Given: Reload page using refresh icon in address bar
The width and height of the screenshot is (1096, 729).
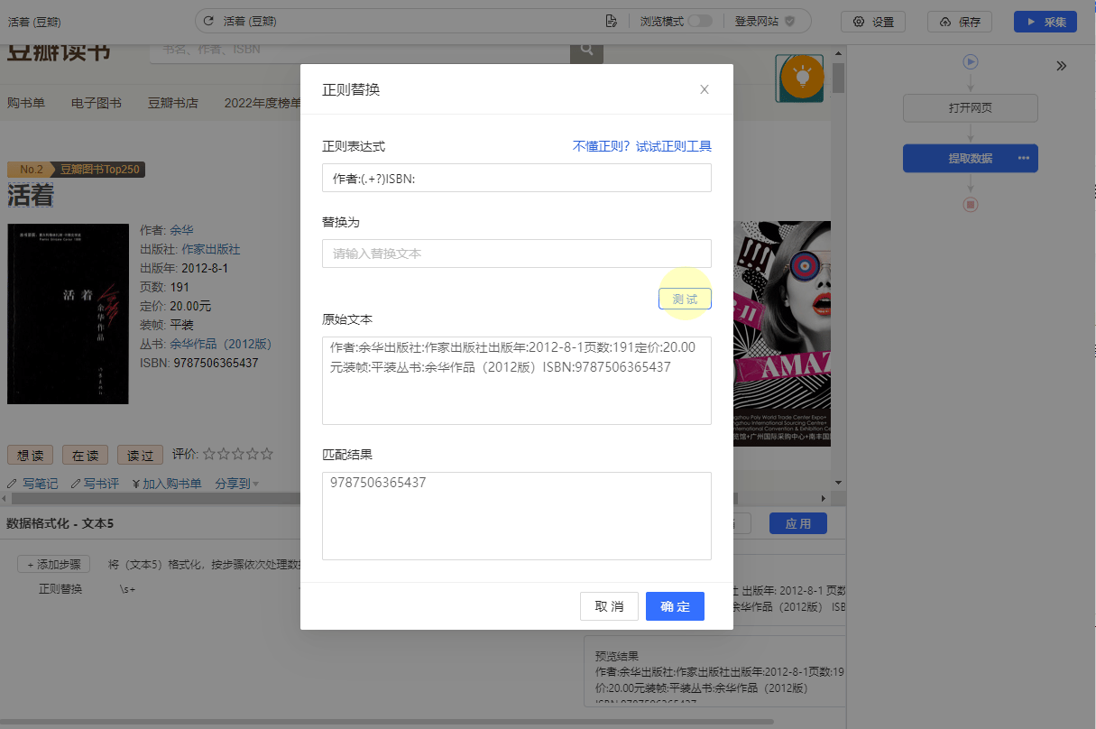Looking at the screenshot, I should pos(209,21).
